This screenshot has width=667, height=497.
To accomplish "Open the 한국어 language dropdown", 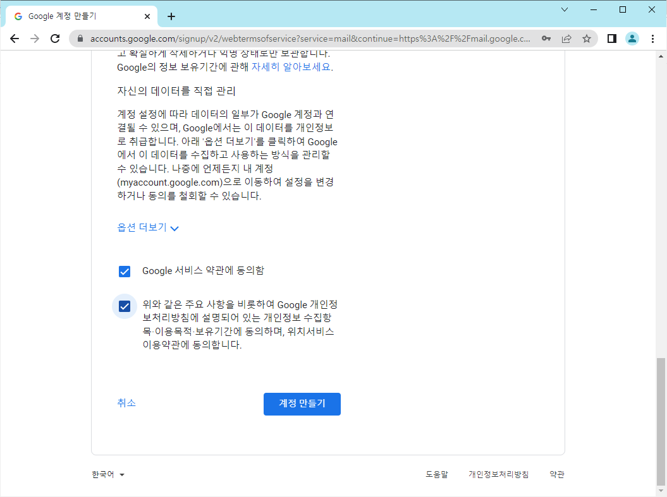I will point(108,474).
